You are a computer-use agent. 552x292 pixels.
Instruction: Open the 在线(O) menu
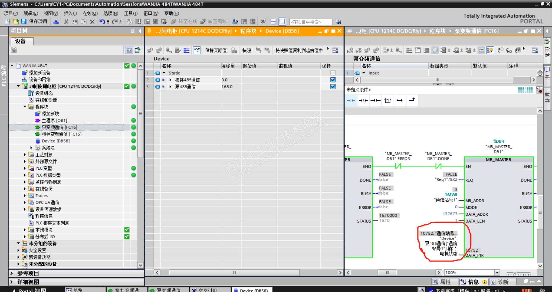tap(90, 13)
